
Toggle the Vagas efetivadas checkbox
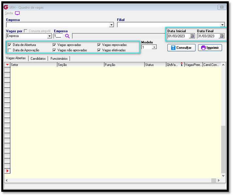pyautogui.click(x=99, y=50)
